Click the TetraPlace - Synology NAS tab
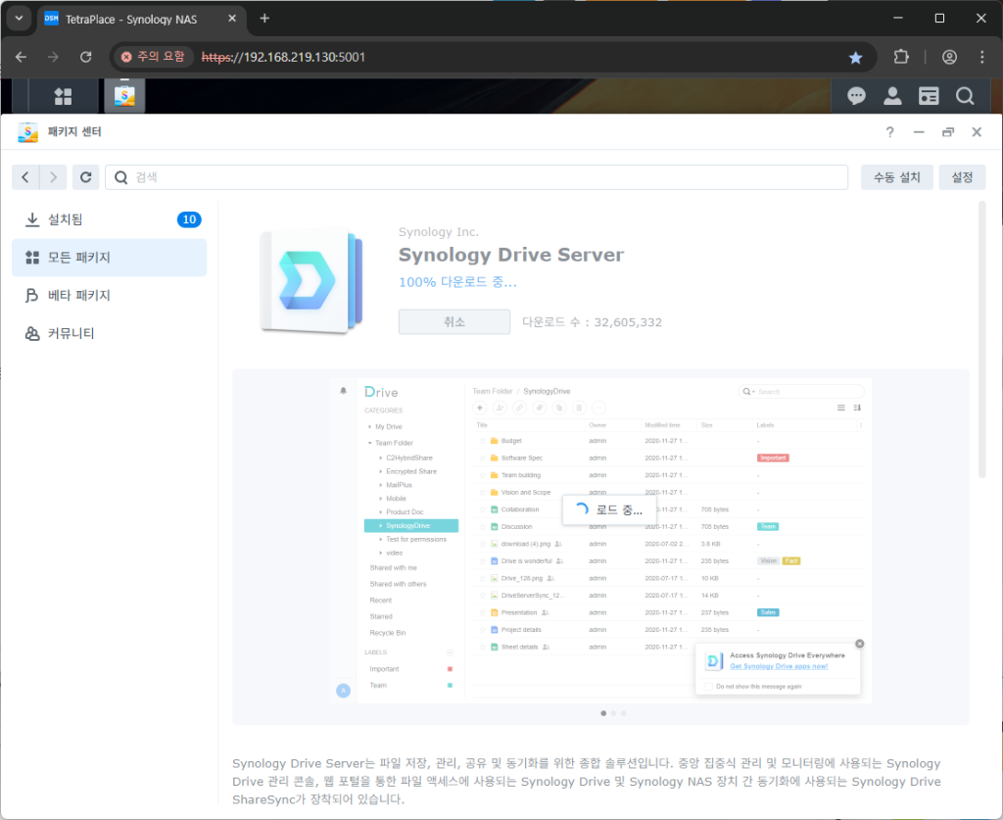Screen dimensions: 1003x820 click(x=141, y=19)
